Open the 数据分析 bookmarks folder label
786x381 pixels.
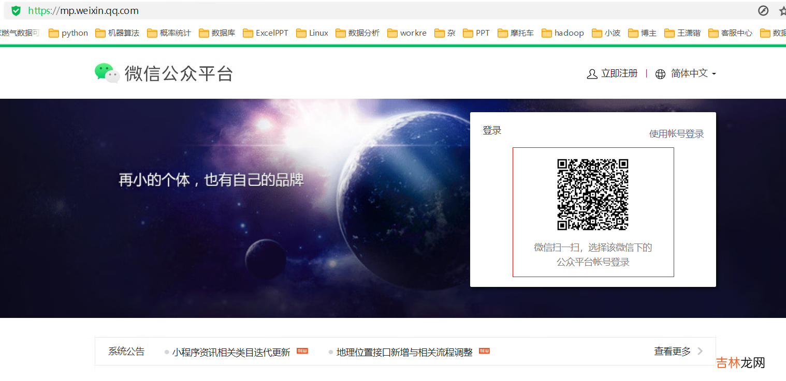(364, 33)
